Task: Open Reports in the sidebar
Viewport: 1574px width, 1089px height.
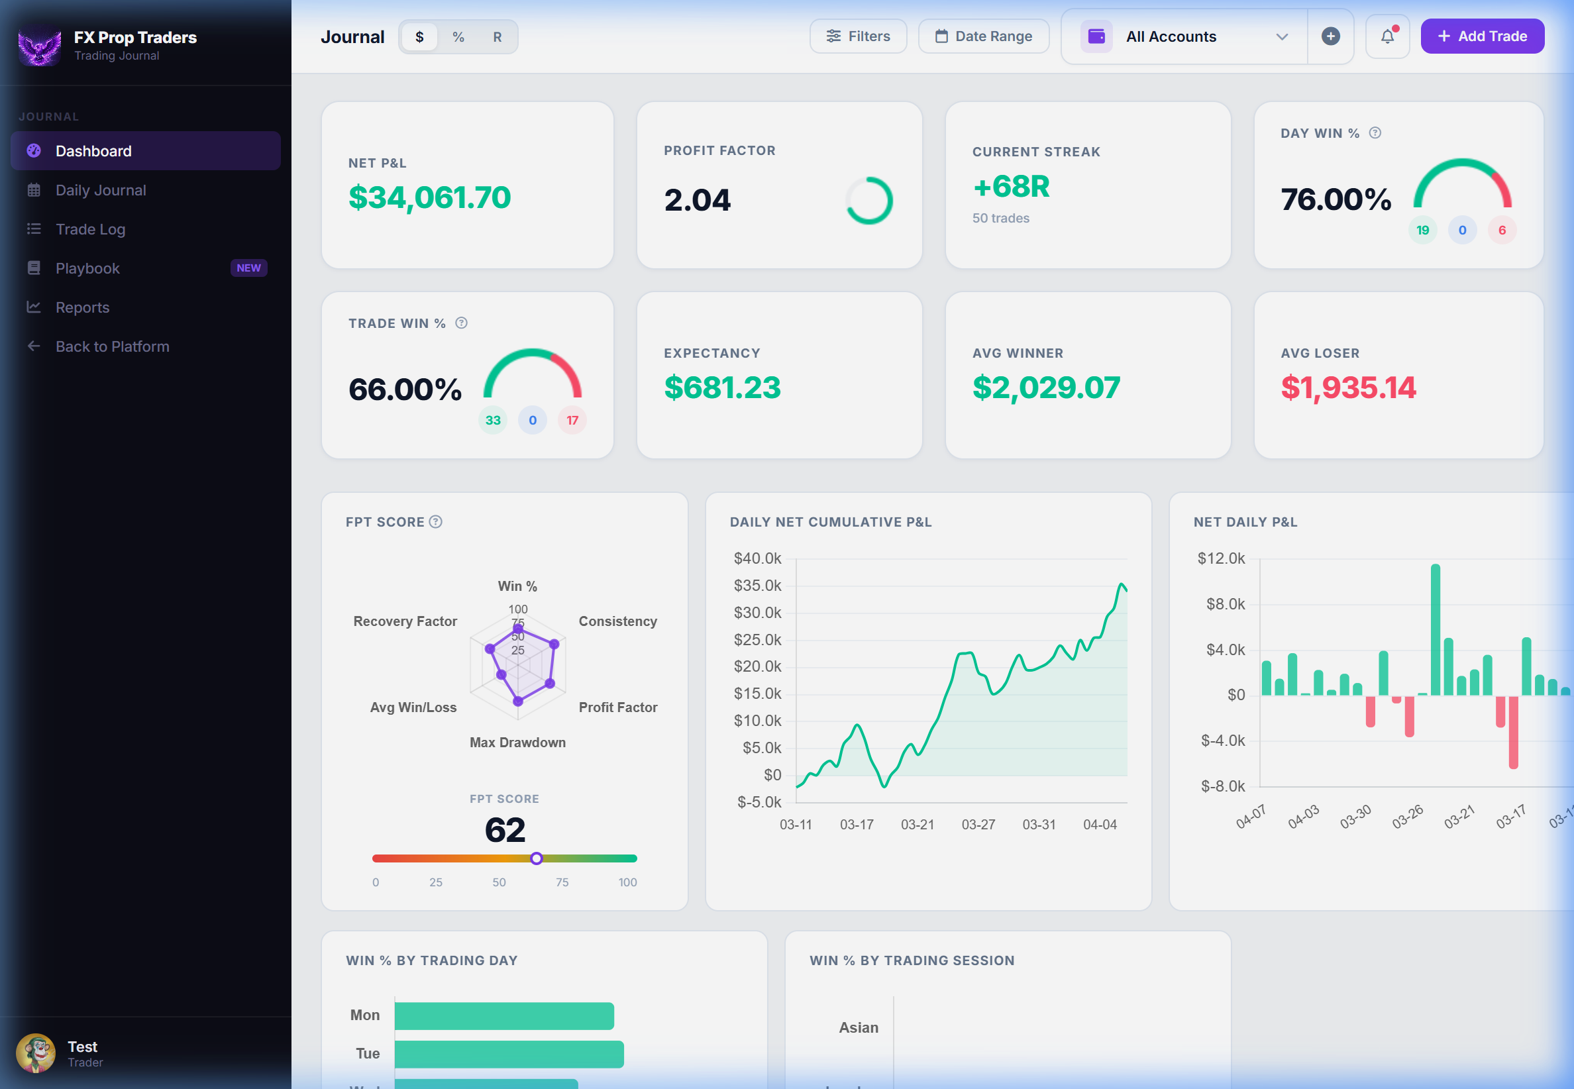Action: 145,307
